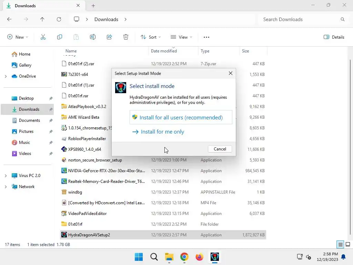Switch to large thumbnails view icon
The width and height of the screenshot is (353, 265).
point(348,245)
